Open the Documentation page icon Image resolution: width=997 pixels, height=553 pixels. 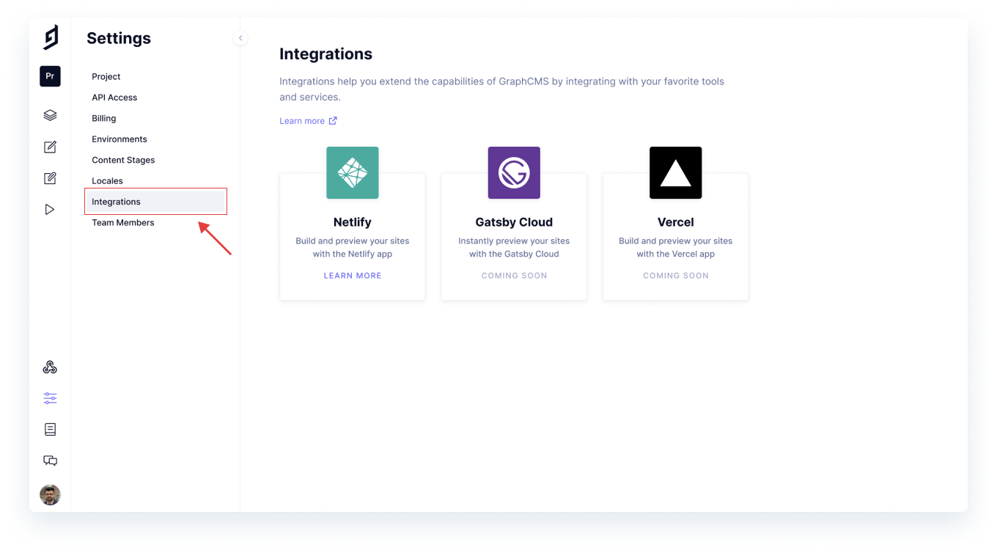pyautogui.click(x=50, y=430)
